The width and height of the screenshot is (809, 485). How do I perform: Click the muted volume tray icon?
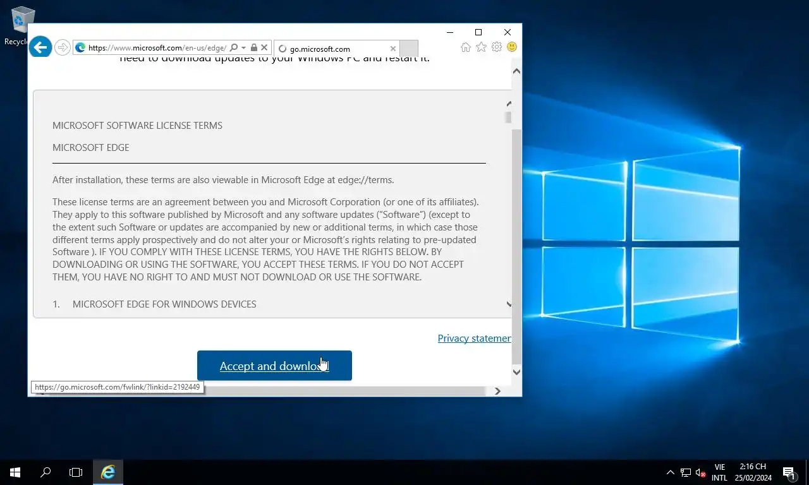click(700, 472)
